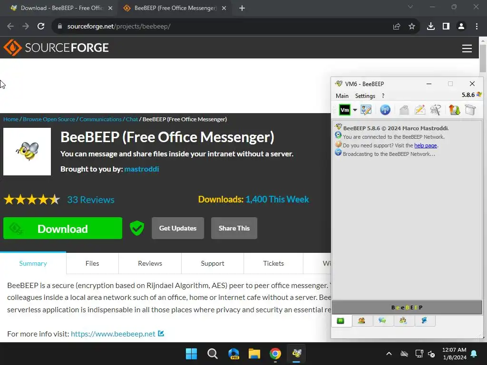
Task: Show hidden tray icons chevron
Action: click(389, 354)
